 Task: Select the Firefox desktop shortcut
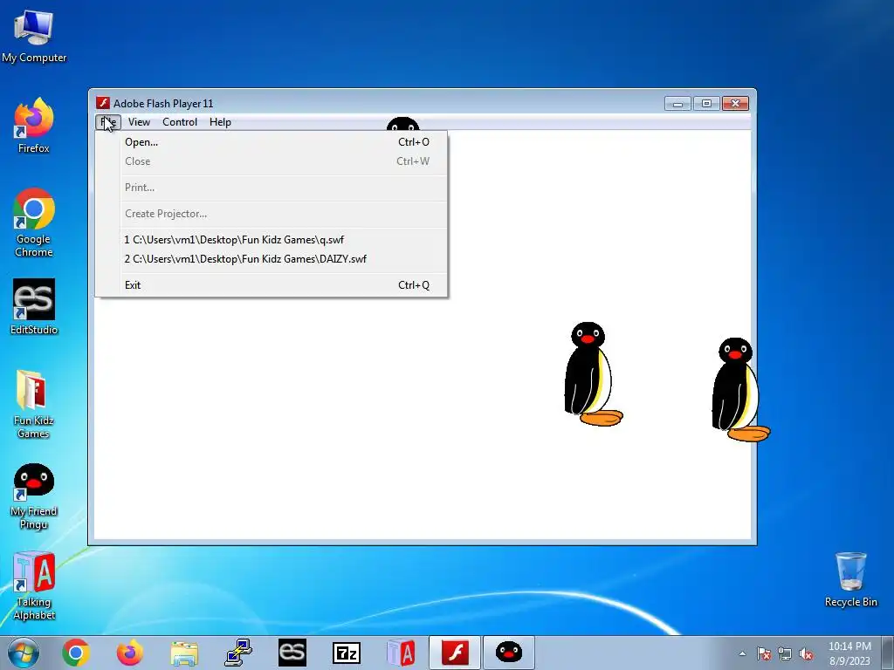click(34, 126)
